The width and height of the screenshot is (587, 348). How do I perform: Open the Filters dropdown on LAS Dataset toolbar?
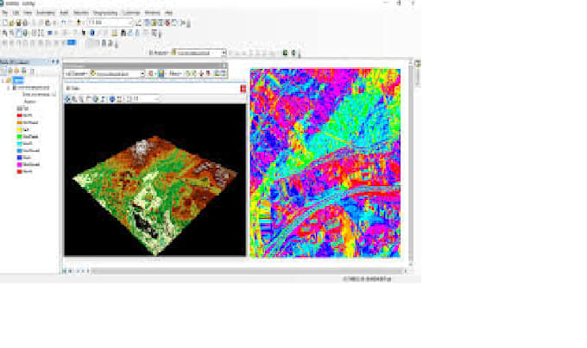[x=175, y=74]
